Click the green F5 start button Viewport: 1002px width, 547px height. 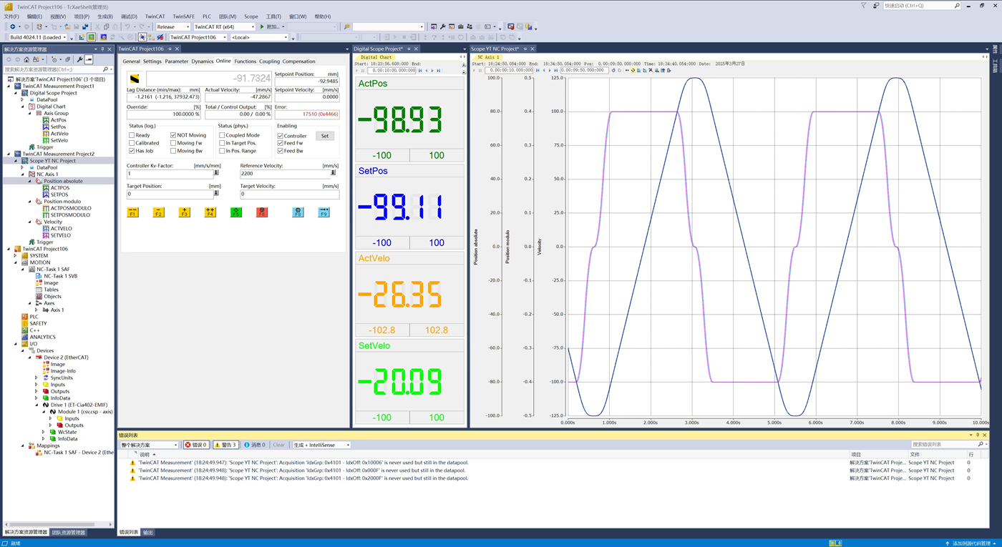236,212
